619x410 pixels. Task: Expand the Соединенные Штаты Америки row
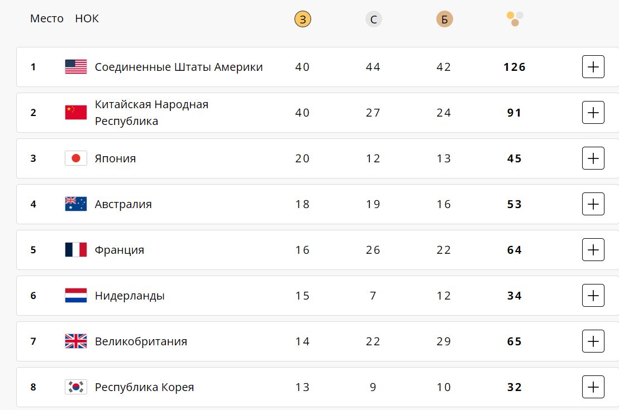click(593, 67)
